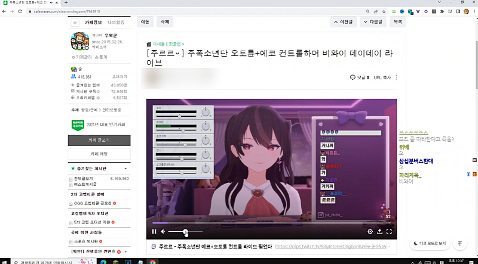Open the Twitch clip link under video
Screen dimensions: 478x264
pos(332,247)
